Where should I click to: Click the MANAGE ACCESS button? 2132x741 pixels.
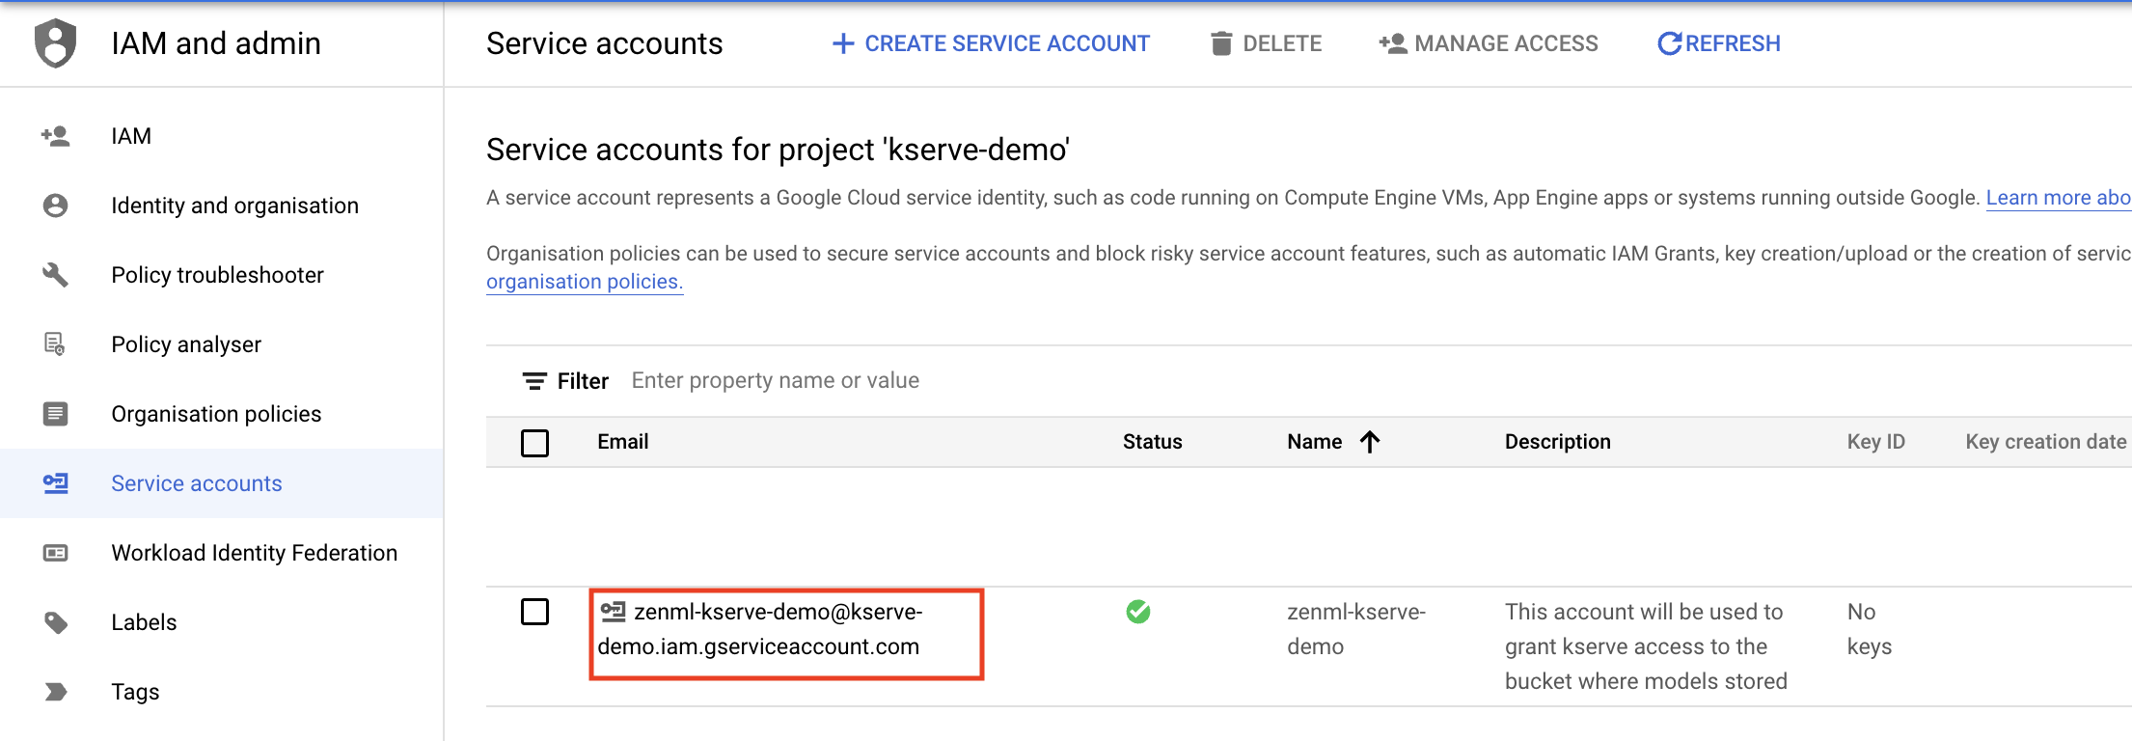click(x=1489, y=43)
